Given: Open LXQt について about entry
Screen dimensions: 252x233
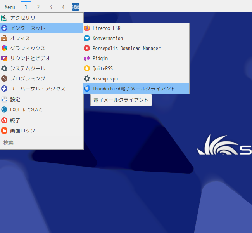Looking at the screenshot, I should (42, 110).
